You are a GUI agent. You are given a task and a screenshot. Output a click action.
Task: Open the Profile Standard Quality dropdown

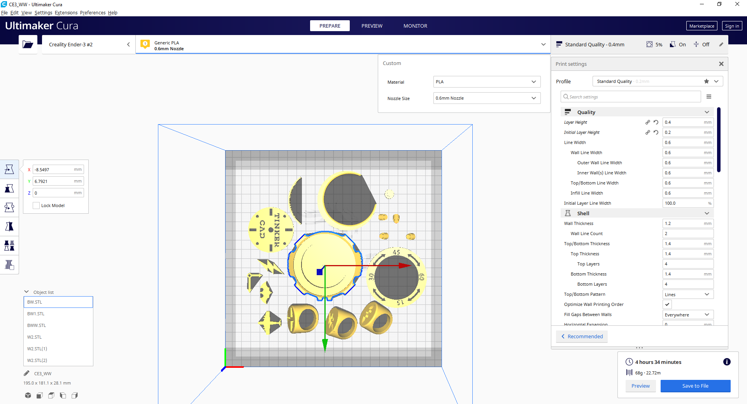point(658,81)
